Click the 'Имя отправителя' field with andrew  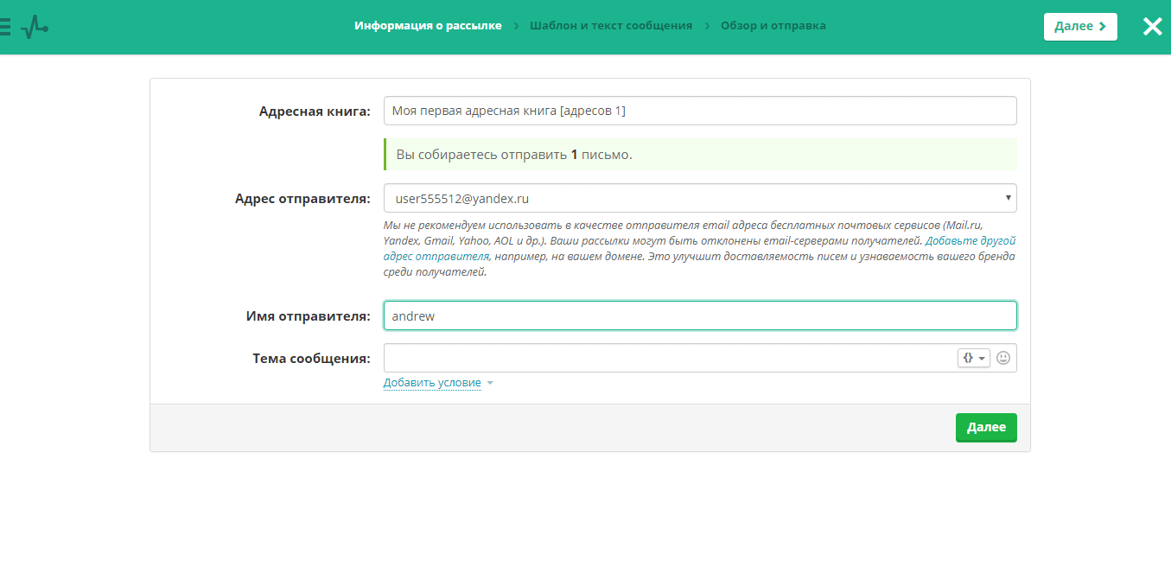click(x=699, y=315)
